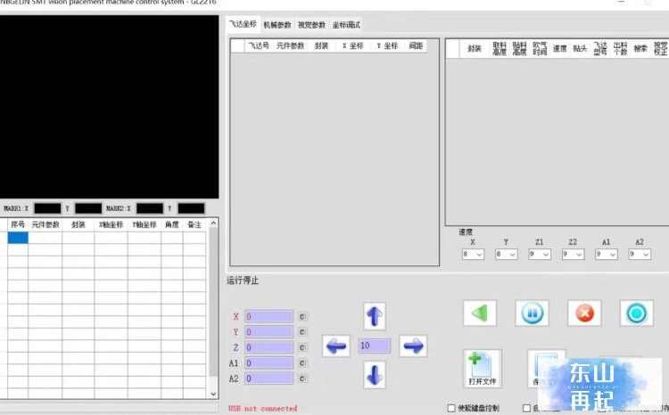This screenshot has width=669, height=415.
Task: Click the jog step value field showing 10
Action: pyautogui.click(x=375, y=346)
